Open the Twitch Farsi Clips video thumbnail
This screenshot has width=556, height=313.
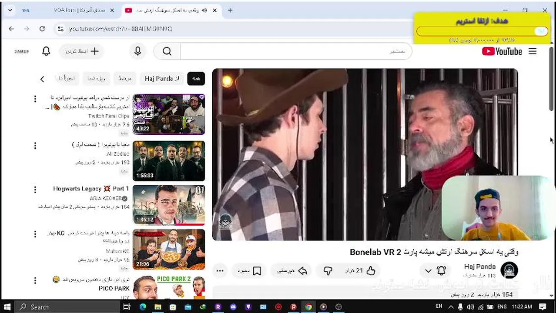click(x=169, y=114)
